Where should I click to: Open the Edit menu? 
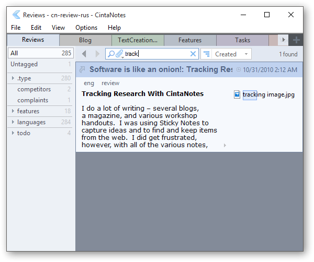(x=36, y=28)
